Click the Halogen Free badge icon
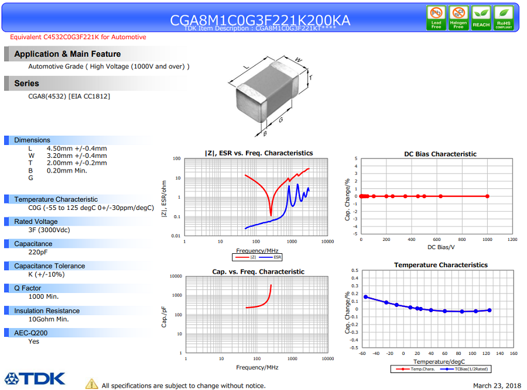This screenshot has height=390, width=527. pos(458,18)
